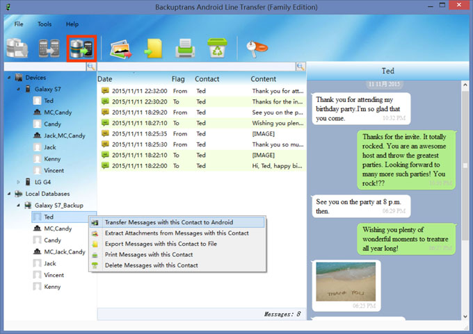473x334 pixels.
Task: Choose Delete Messages with this Contact
Action: click(x=177, y=265)
